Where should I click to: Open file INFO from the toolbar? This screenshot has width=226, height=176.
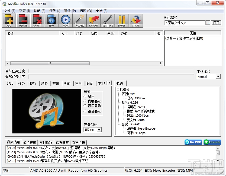[51, 21]
